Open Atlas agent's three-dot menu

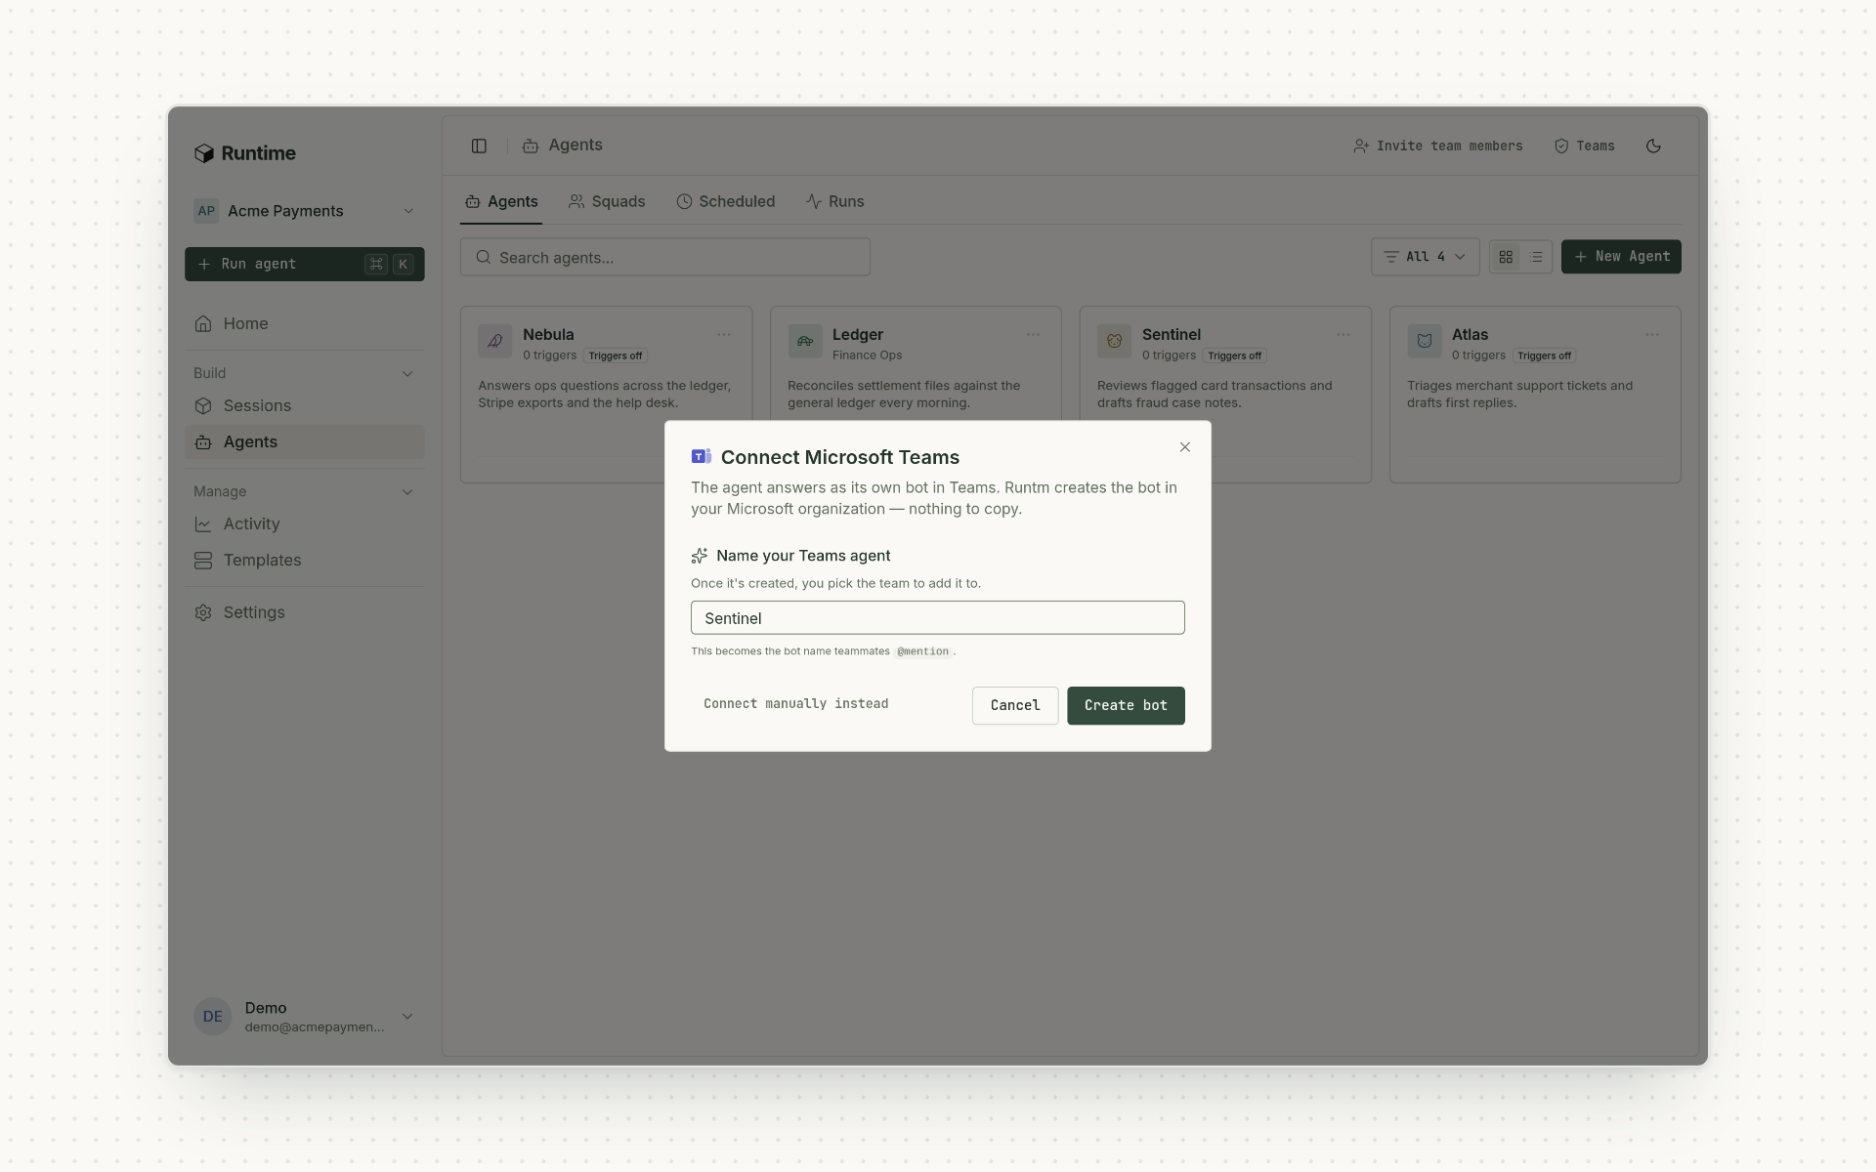pos(1651,335)
